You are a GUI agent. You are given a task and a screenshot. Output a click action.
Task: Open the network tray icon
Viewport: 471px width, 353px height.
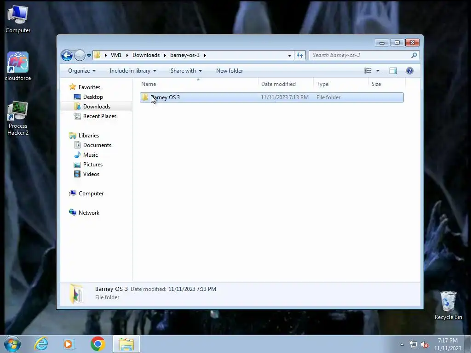click(414, 344)
